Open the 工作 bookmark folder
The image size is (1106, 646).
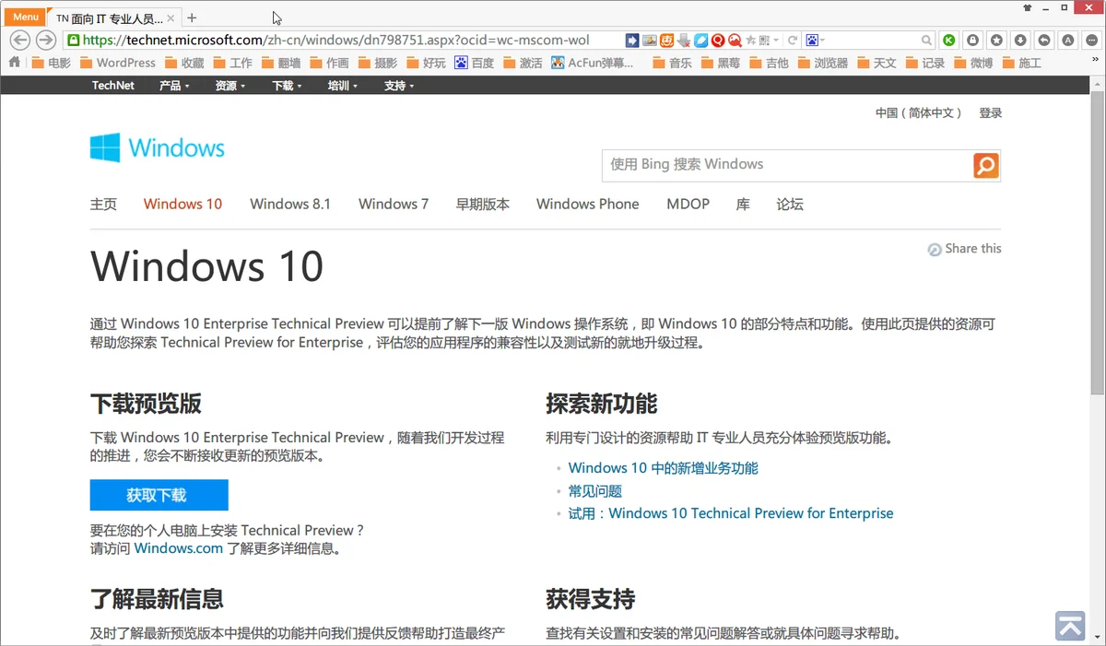(232, 63)
